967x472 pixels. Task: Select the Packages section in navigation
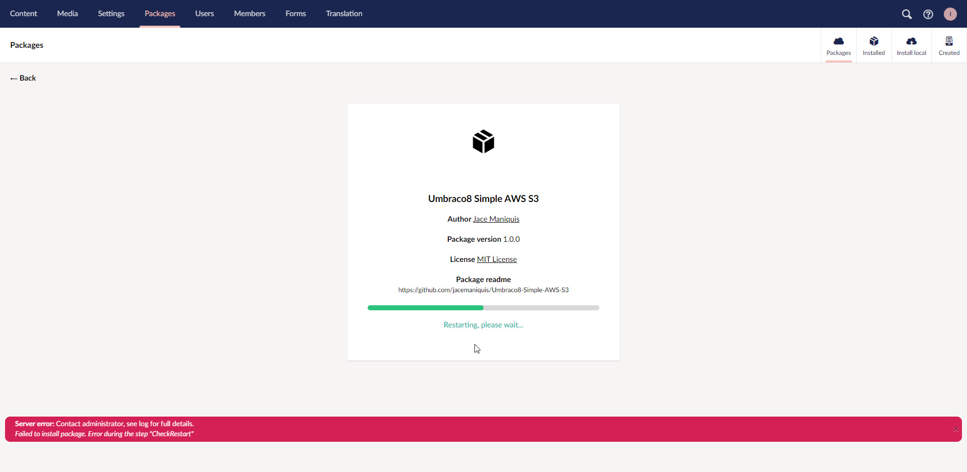(160, 14)
